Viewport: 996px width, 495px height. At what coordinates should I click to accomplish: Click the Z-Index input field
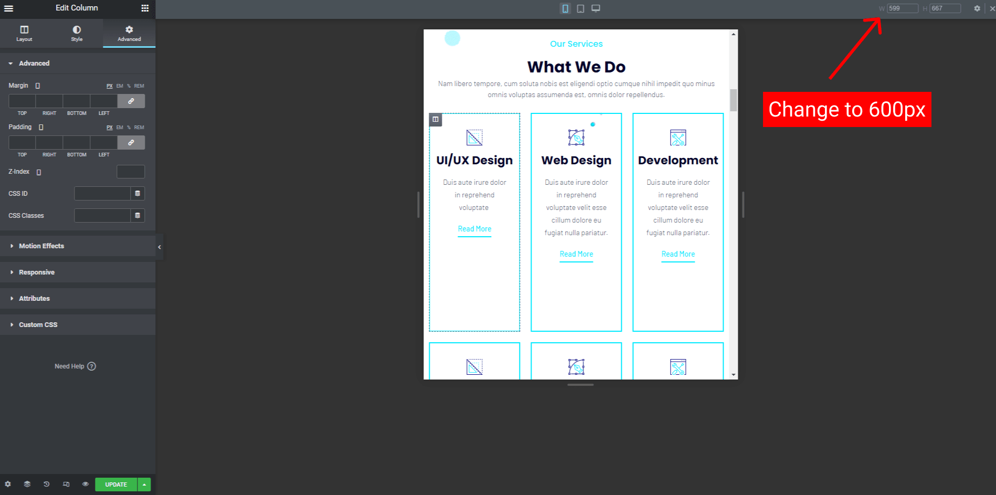pyautogui.click(x=131, y=172)
